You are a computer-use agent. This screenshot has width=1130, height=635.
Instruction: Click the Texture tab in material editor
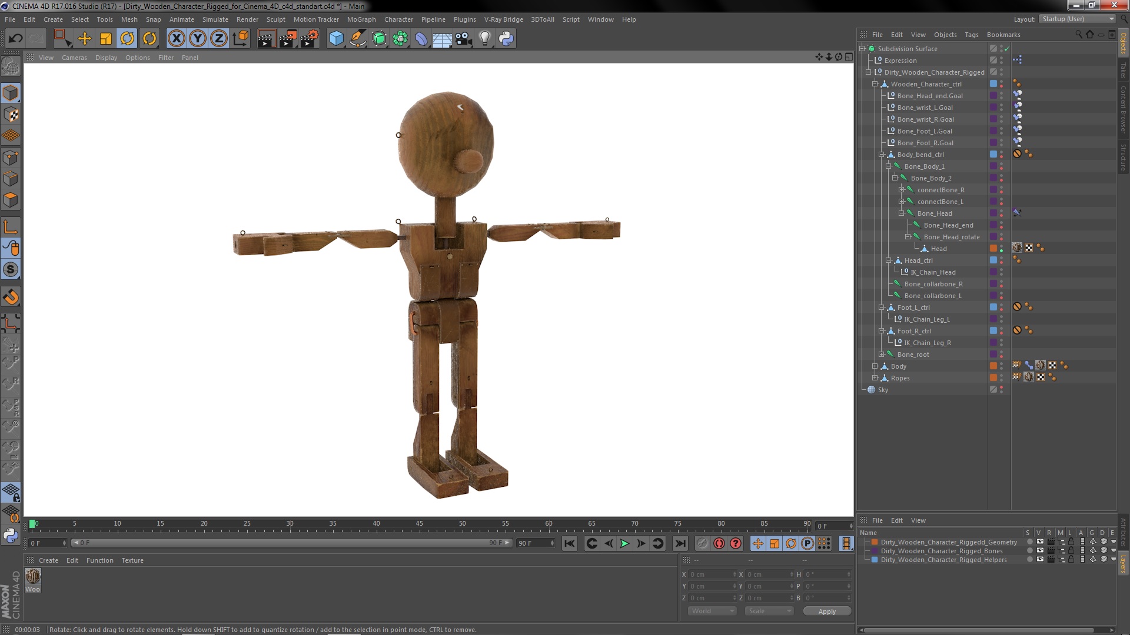[x=132, y=560]
